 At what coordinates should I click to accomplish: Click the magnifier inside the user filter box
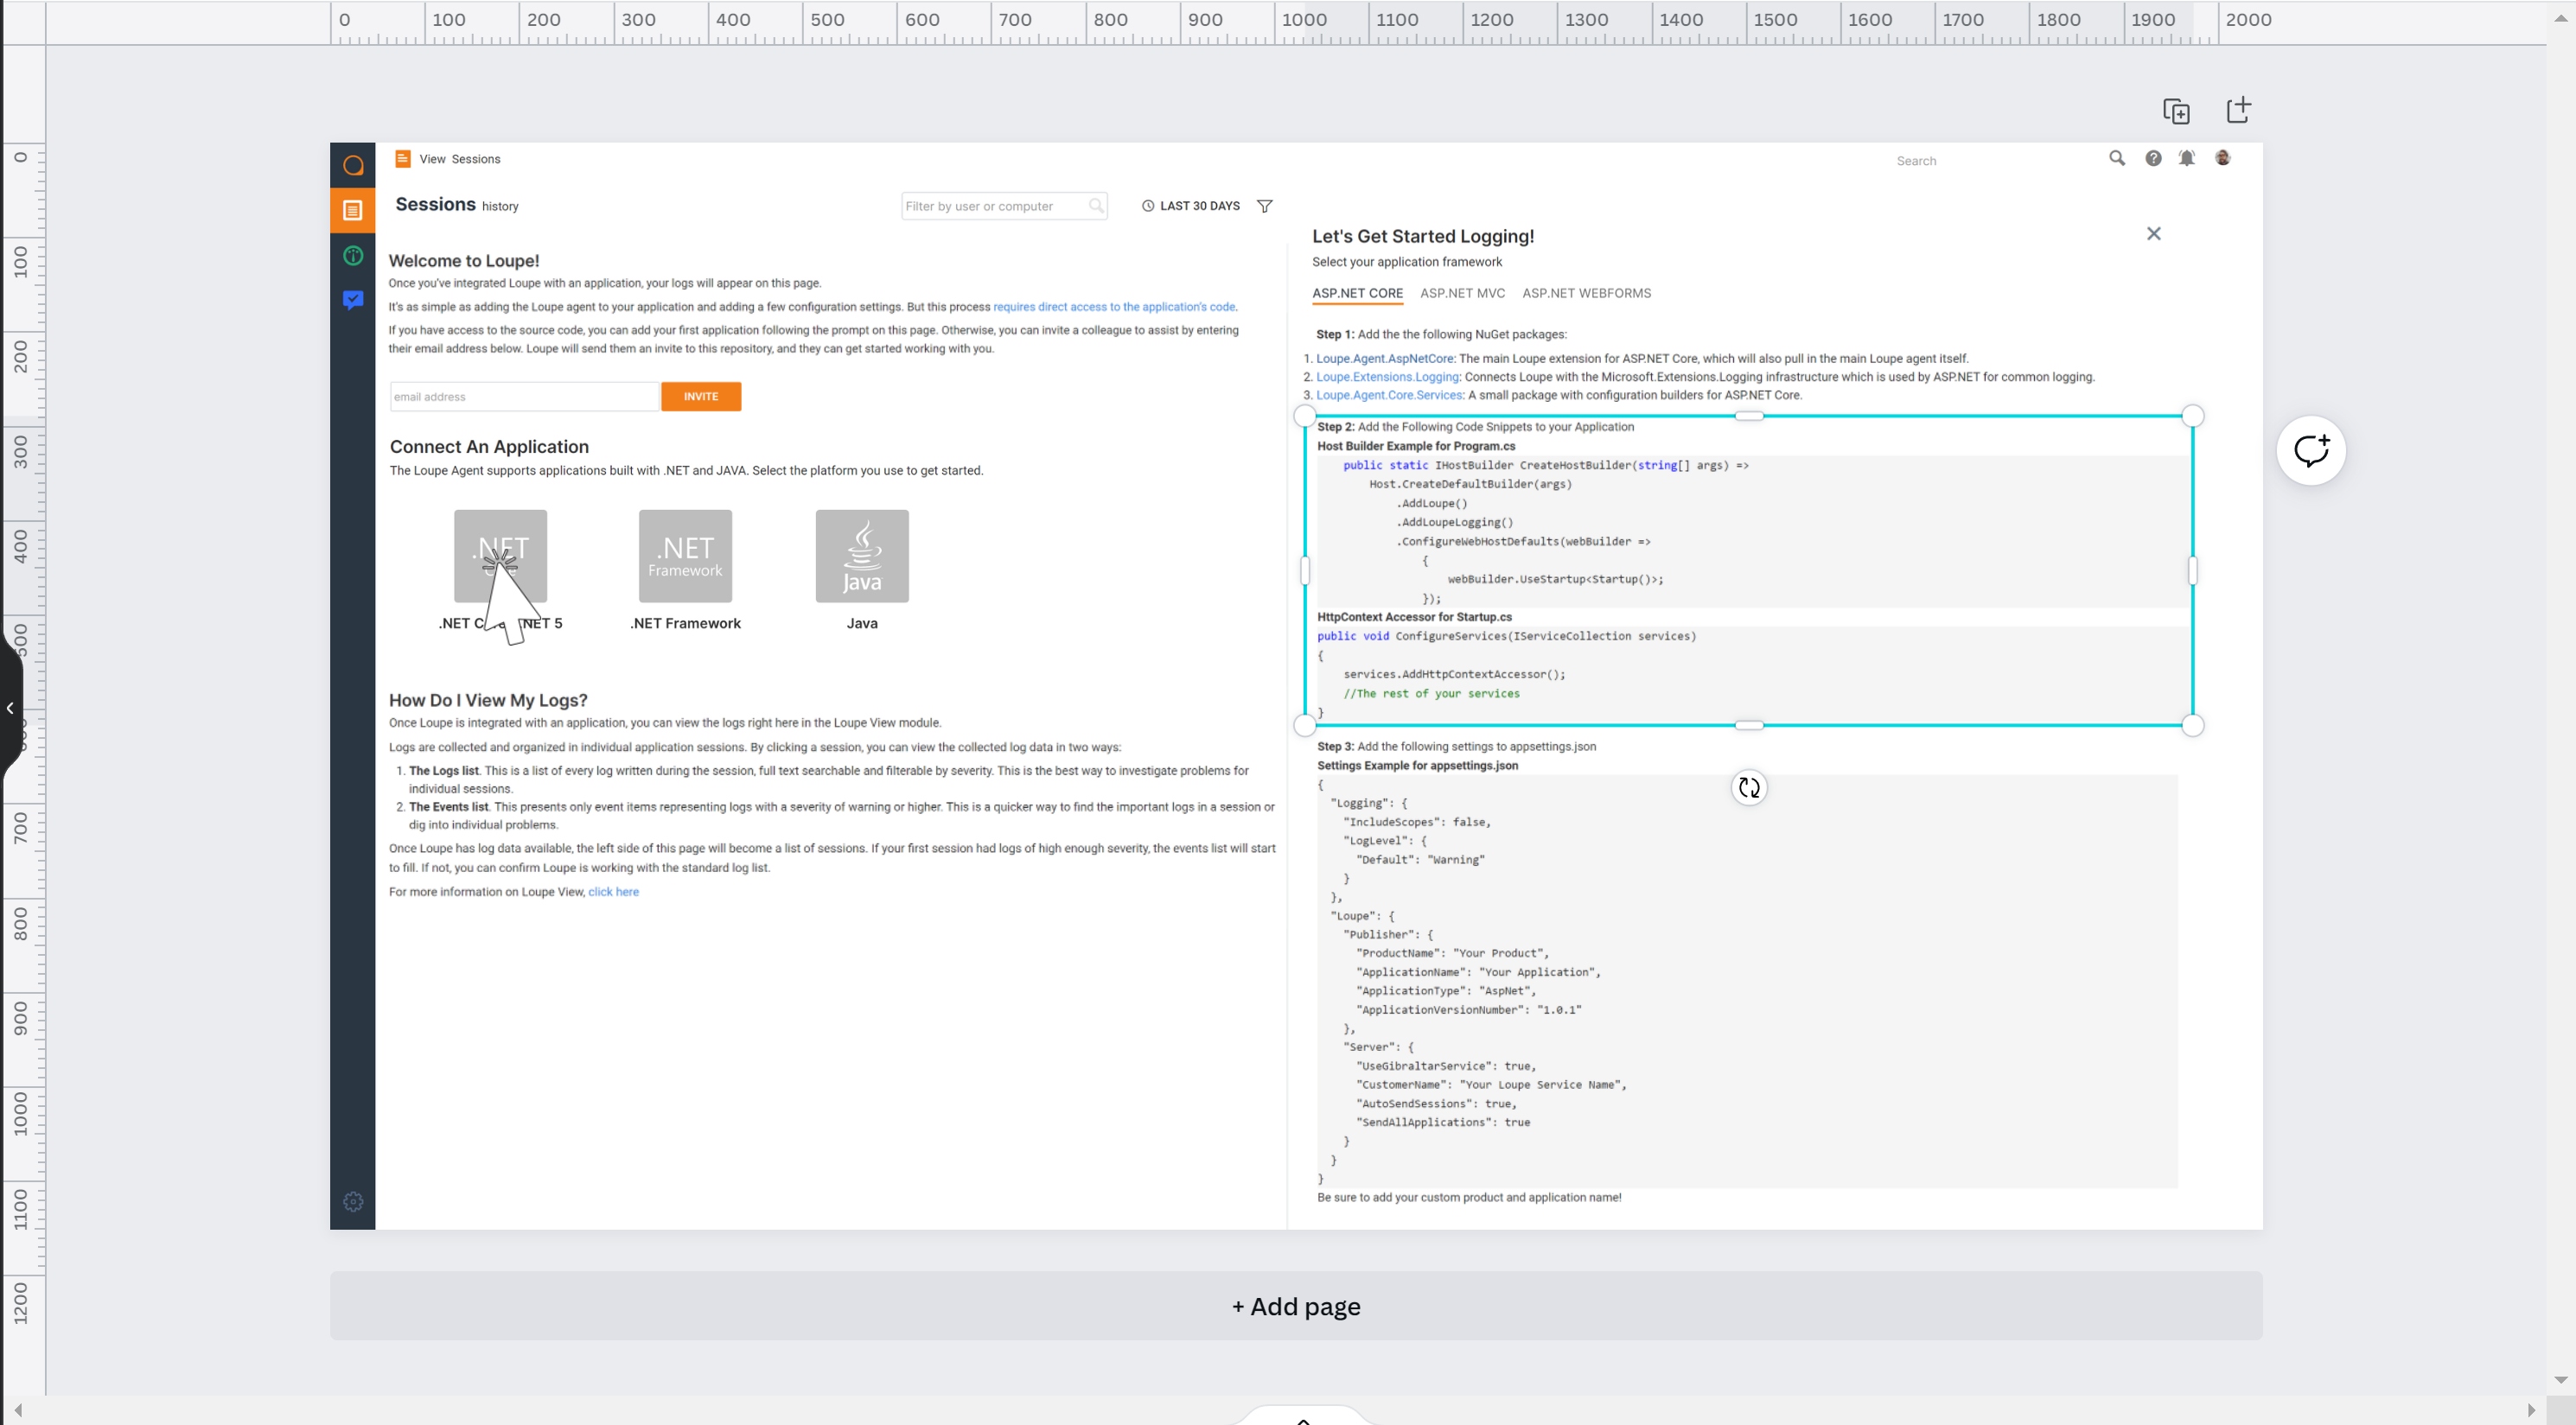click(1096, 206)
